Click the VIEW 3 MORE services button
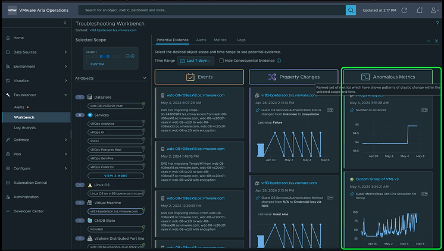444x251 pixels. [x=116, y=175]
